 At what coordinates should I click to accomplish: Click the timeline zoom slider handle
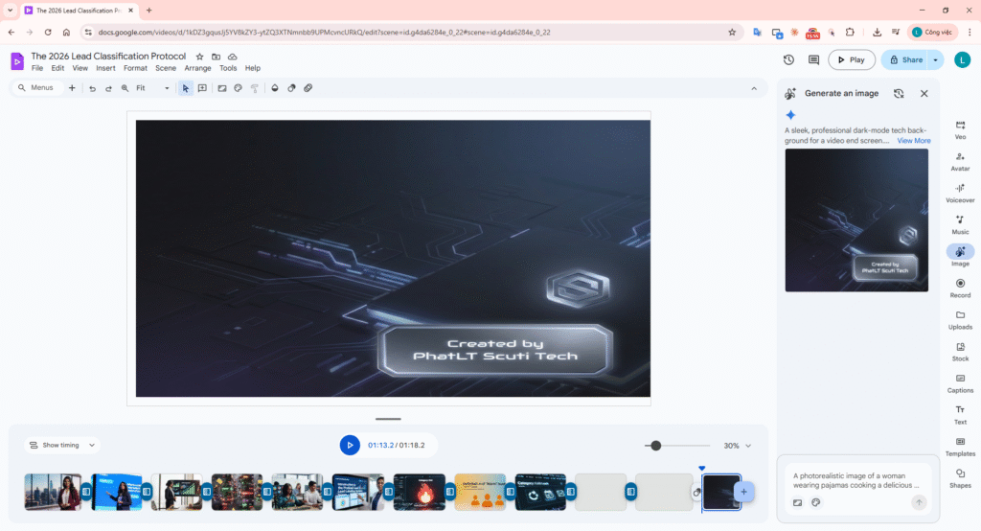(x=655, y=446)
